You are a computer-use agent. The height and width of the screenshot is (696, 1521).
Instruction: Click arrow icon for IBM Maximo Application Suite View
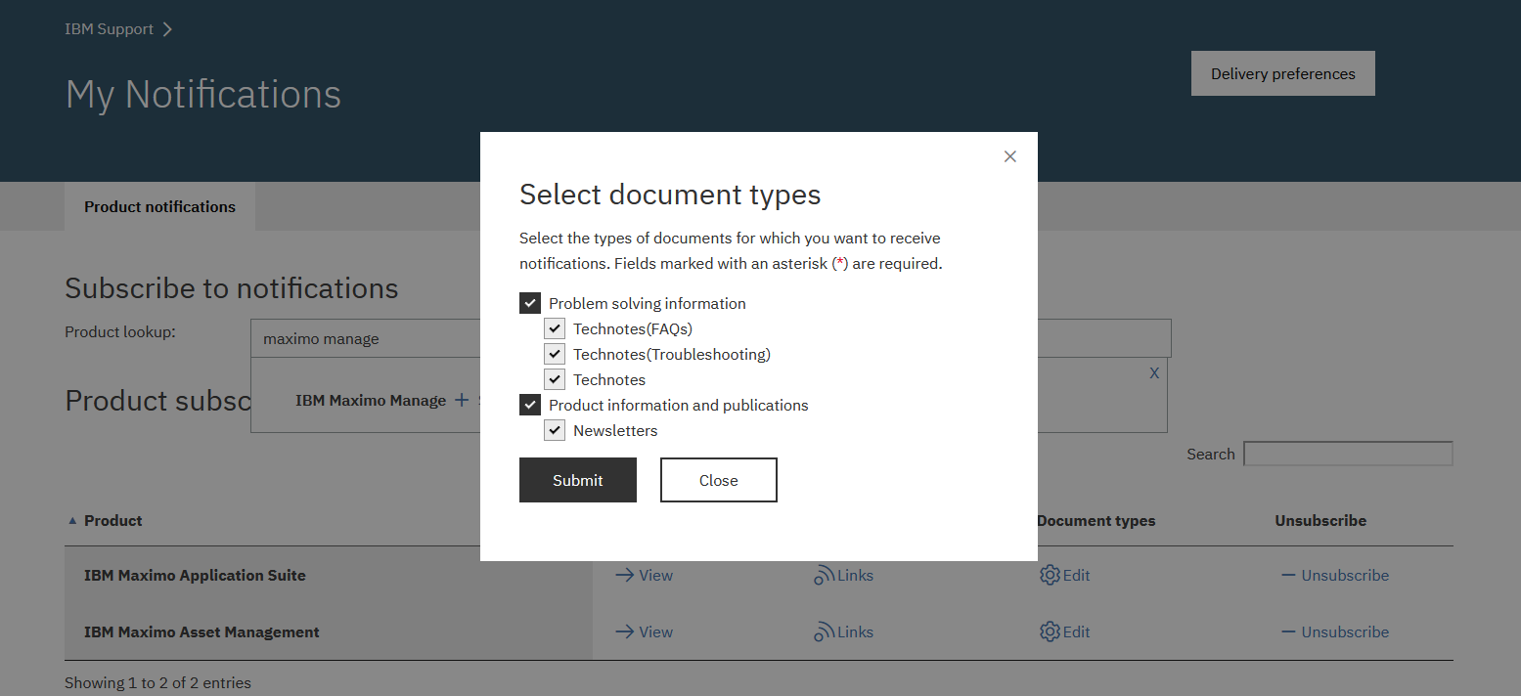[x=624, y=575]
